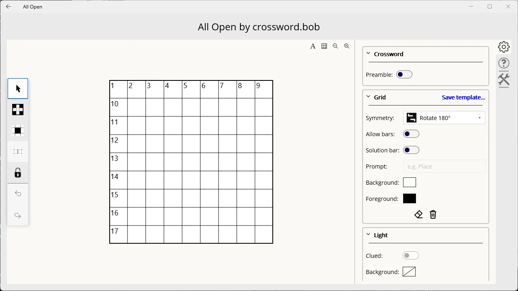Click the zoom out magnifier icon

(x=335, y=46)
